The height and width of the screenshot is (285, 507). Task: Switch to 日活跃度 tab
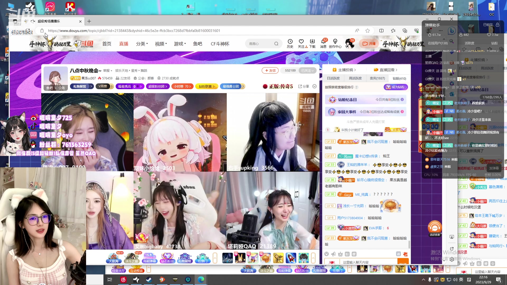click(x=333, y=78)
